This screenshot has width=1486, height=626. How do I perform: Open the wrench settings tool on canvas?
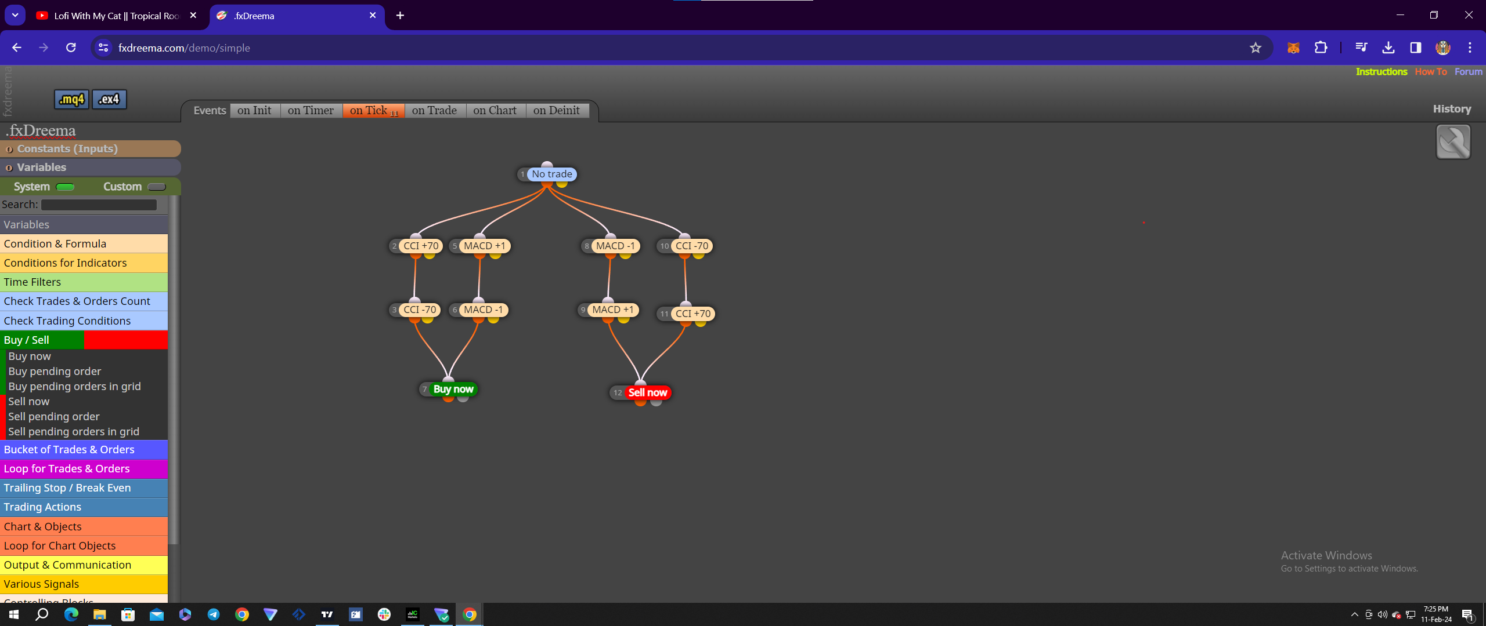[x=1453, y=142]
